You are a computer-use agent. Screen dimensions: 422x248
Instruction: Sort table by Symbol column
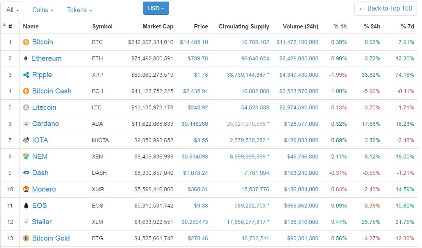(102, 26)
